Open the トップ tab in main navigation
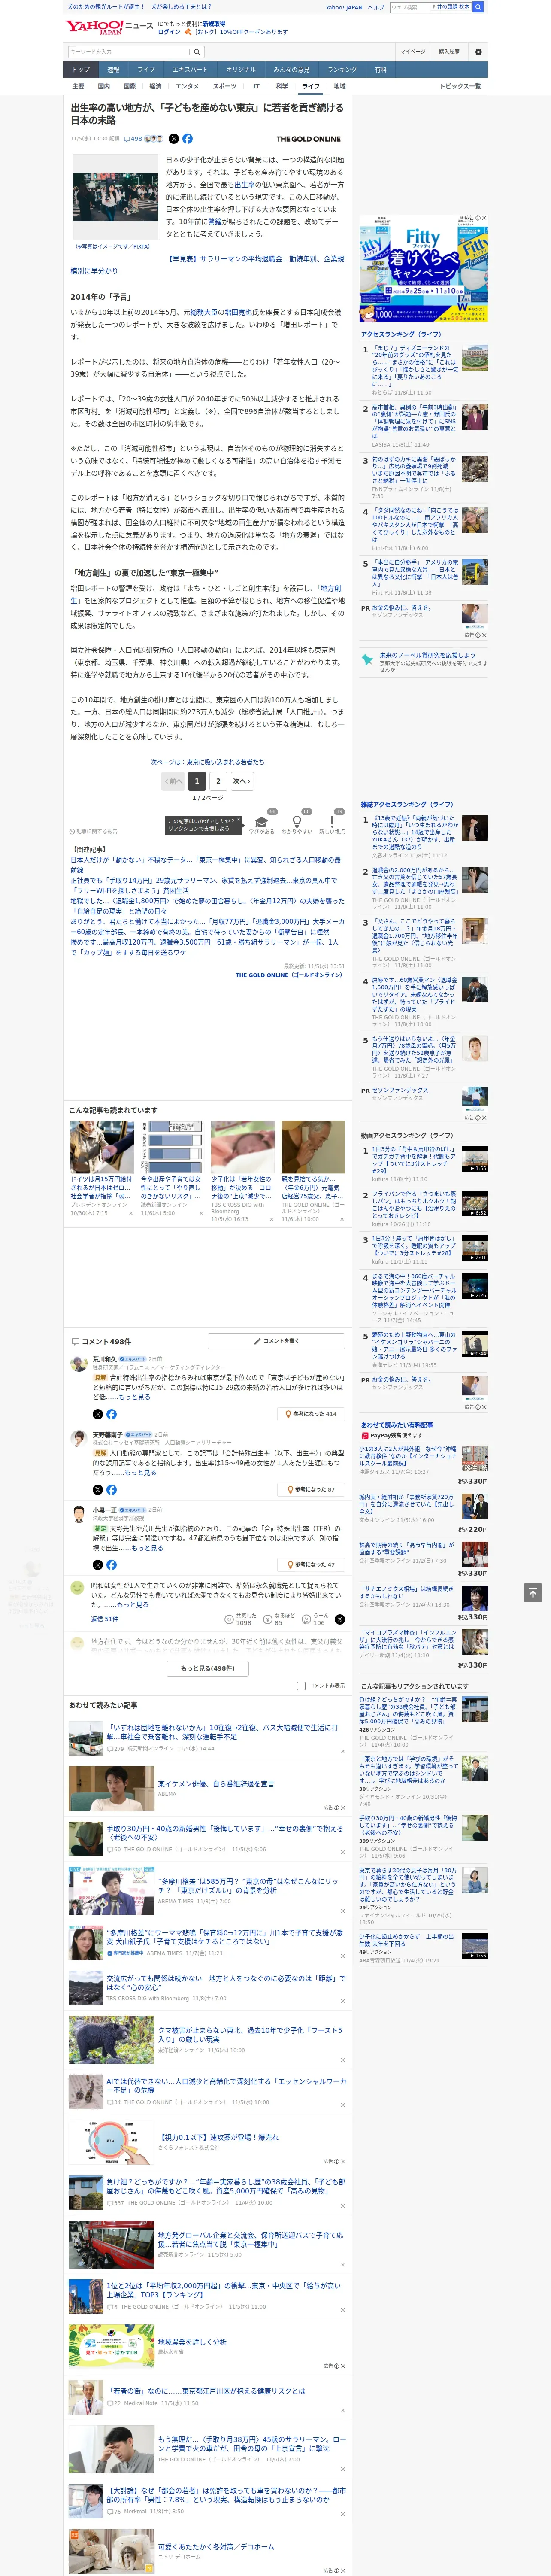Screen dimensions: 551x2576 coord(81,69)
